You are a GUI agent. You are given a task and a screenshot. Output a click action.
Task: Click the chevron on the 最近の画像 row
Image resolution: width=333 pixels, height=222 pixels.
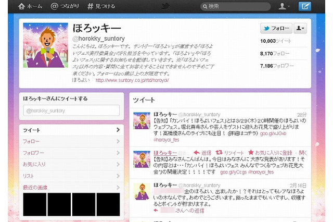point(118,188)
